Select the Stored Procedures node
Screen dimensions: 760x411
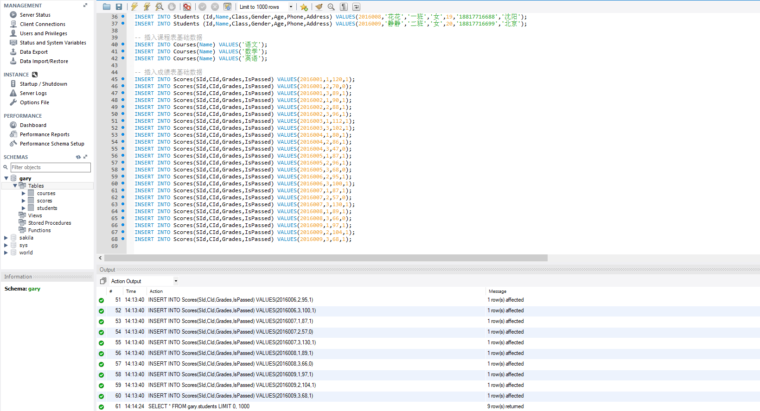point(50,223)
